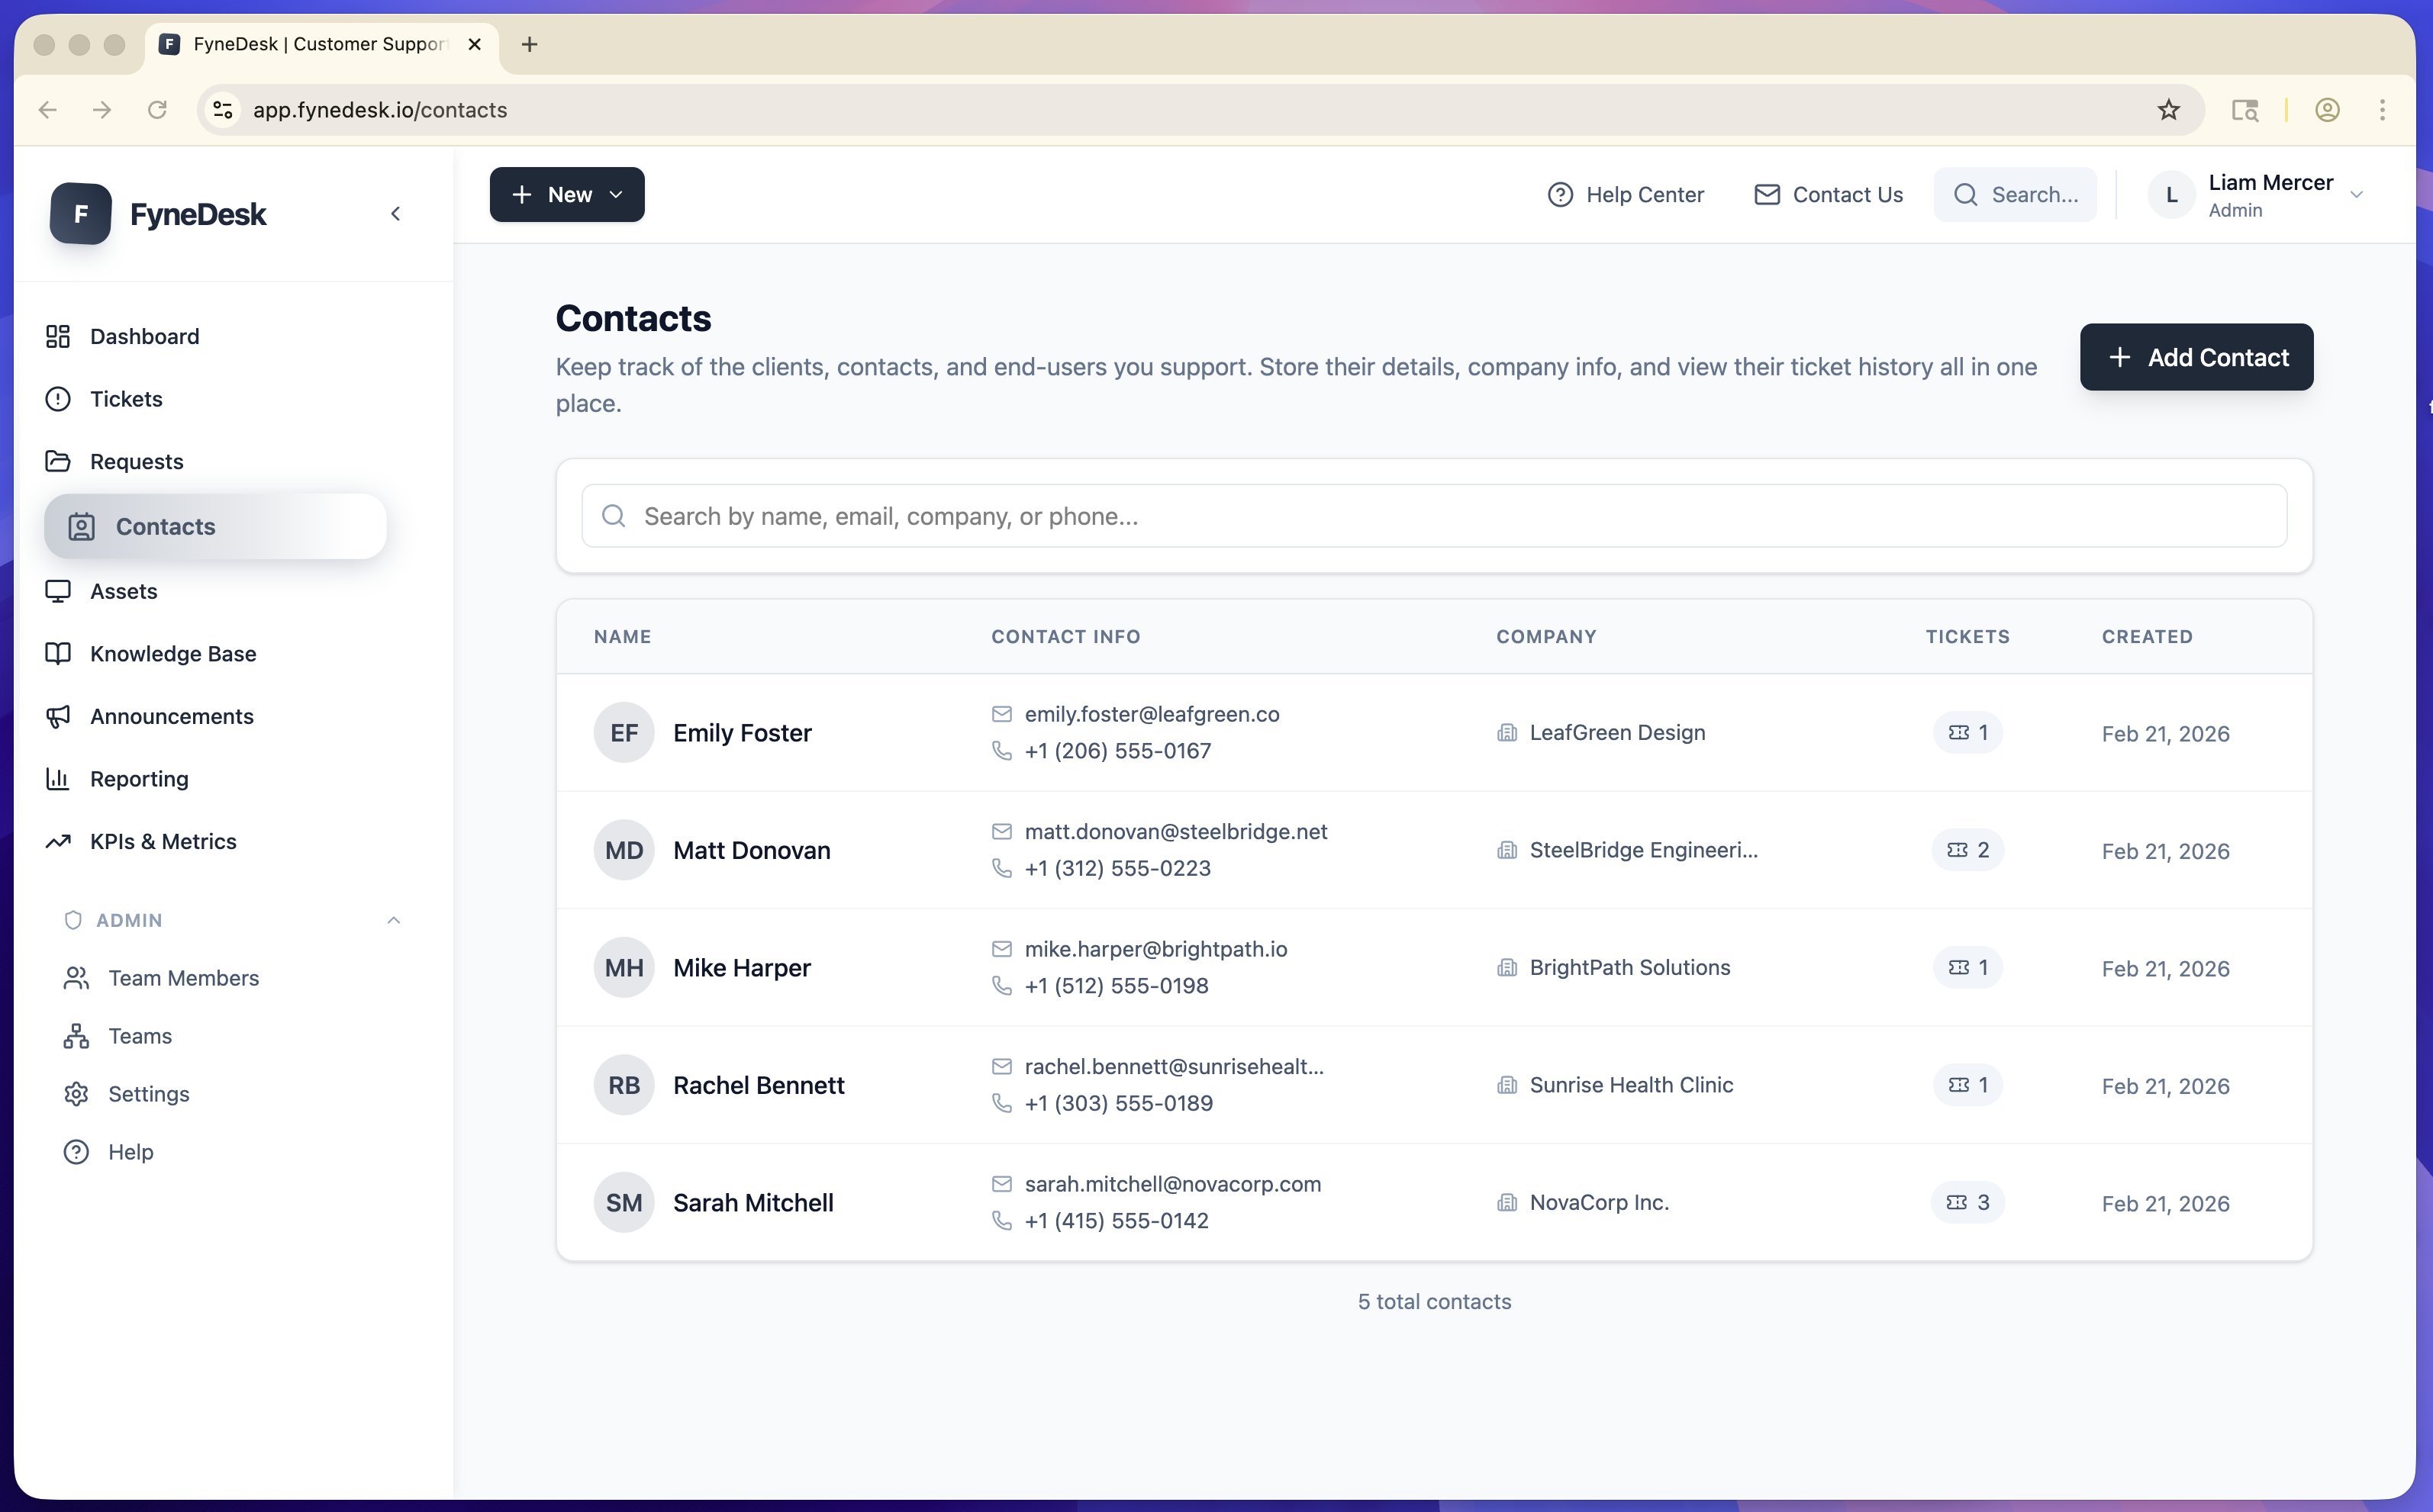This screenshot has width=2433, height=1512.
Task: Open the Knowledge Base
Action: coord(173,653)
